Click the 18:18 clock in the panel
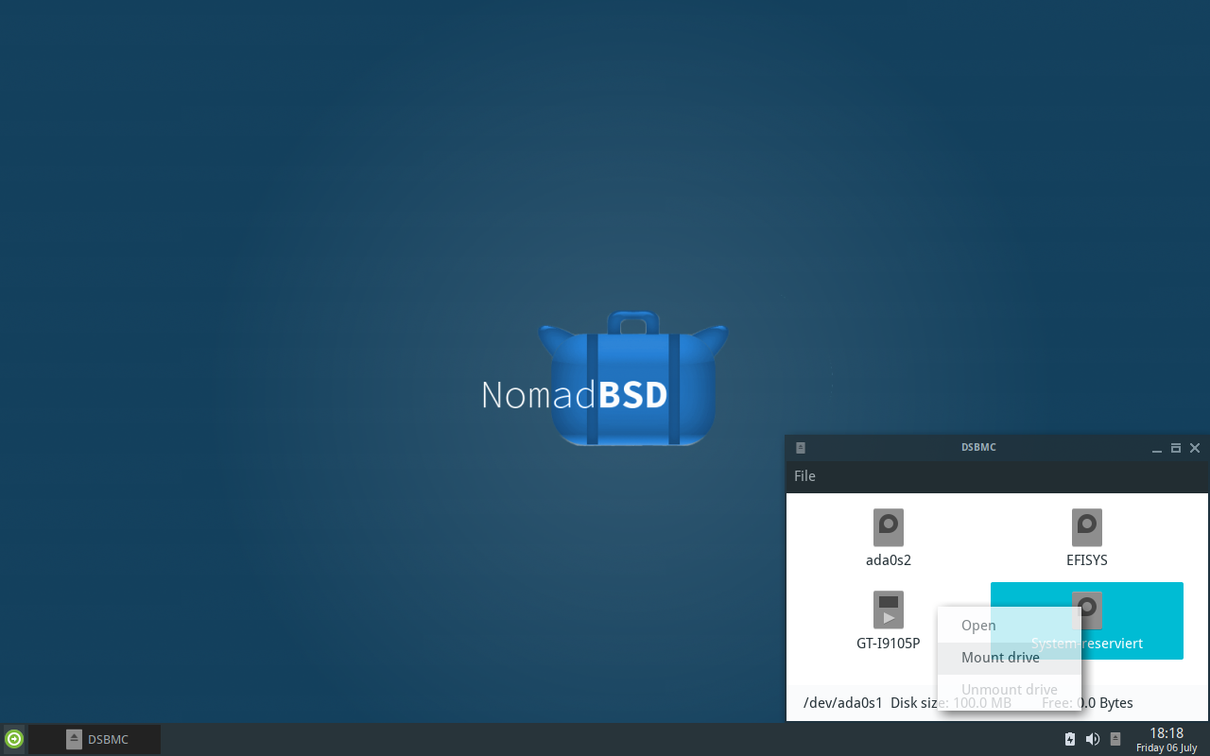Screen dimensions: 1210x756 (x=1167, y=733)
